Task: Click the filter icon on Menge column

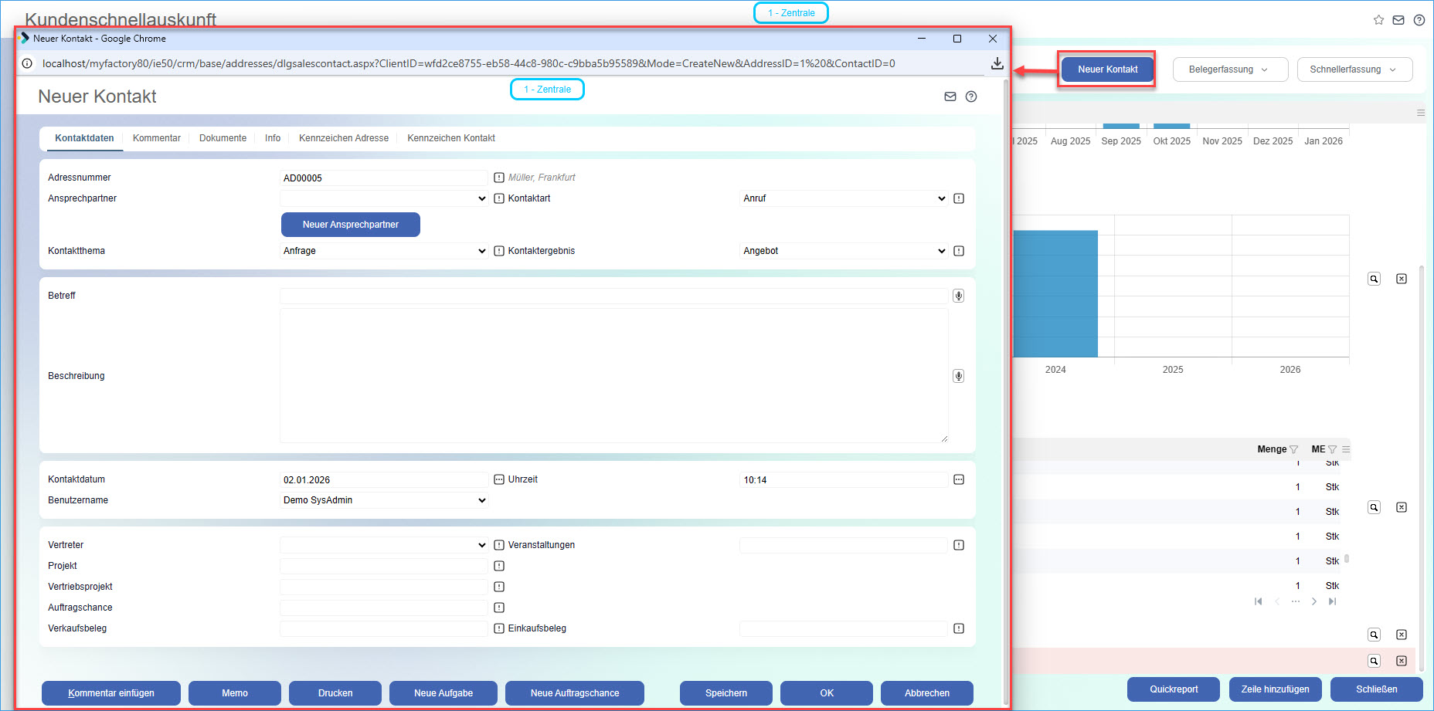Action: (1293, 449)
